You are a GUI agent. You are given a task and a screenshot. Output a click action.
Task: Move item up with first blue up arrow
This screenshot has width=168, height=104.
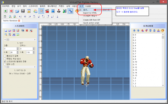click(134, 31)
